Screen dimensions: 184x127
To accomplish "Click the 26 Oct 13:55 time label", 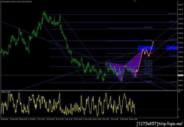I will click(x=59, y=119).
